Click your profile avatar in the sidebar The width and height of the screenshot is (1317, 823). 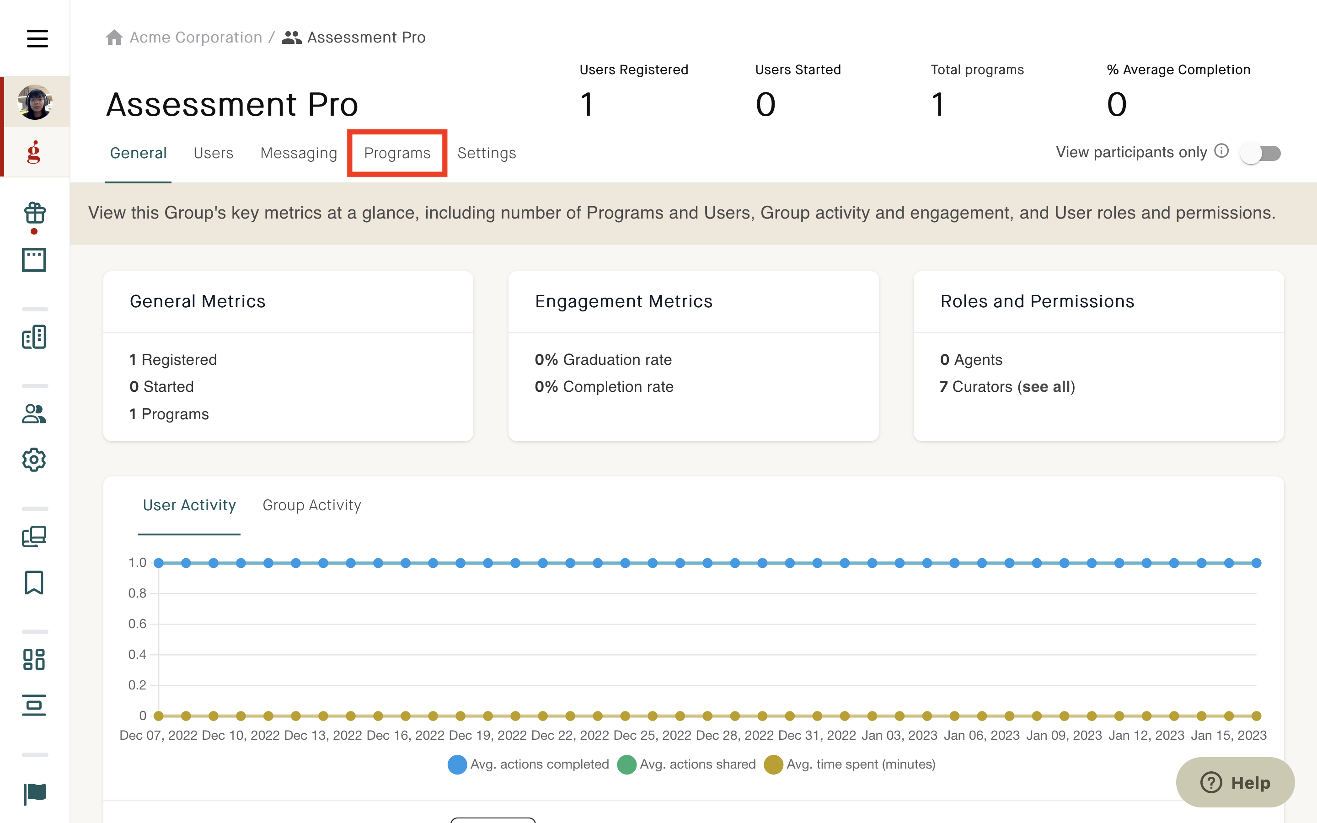[34, 102]
